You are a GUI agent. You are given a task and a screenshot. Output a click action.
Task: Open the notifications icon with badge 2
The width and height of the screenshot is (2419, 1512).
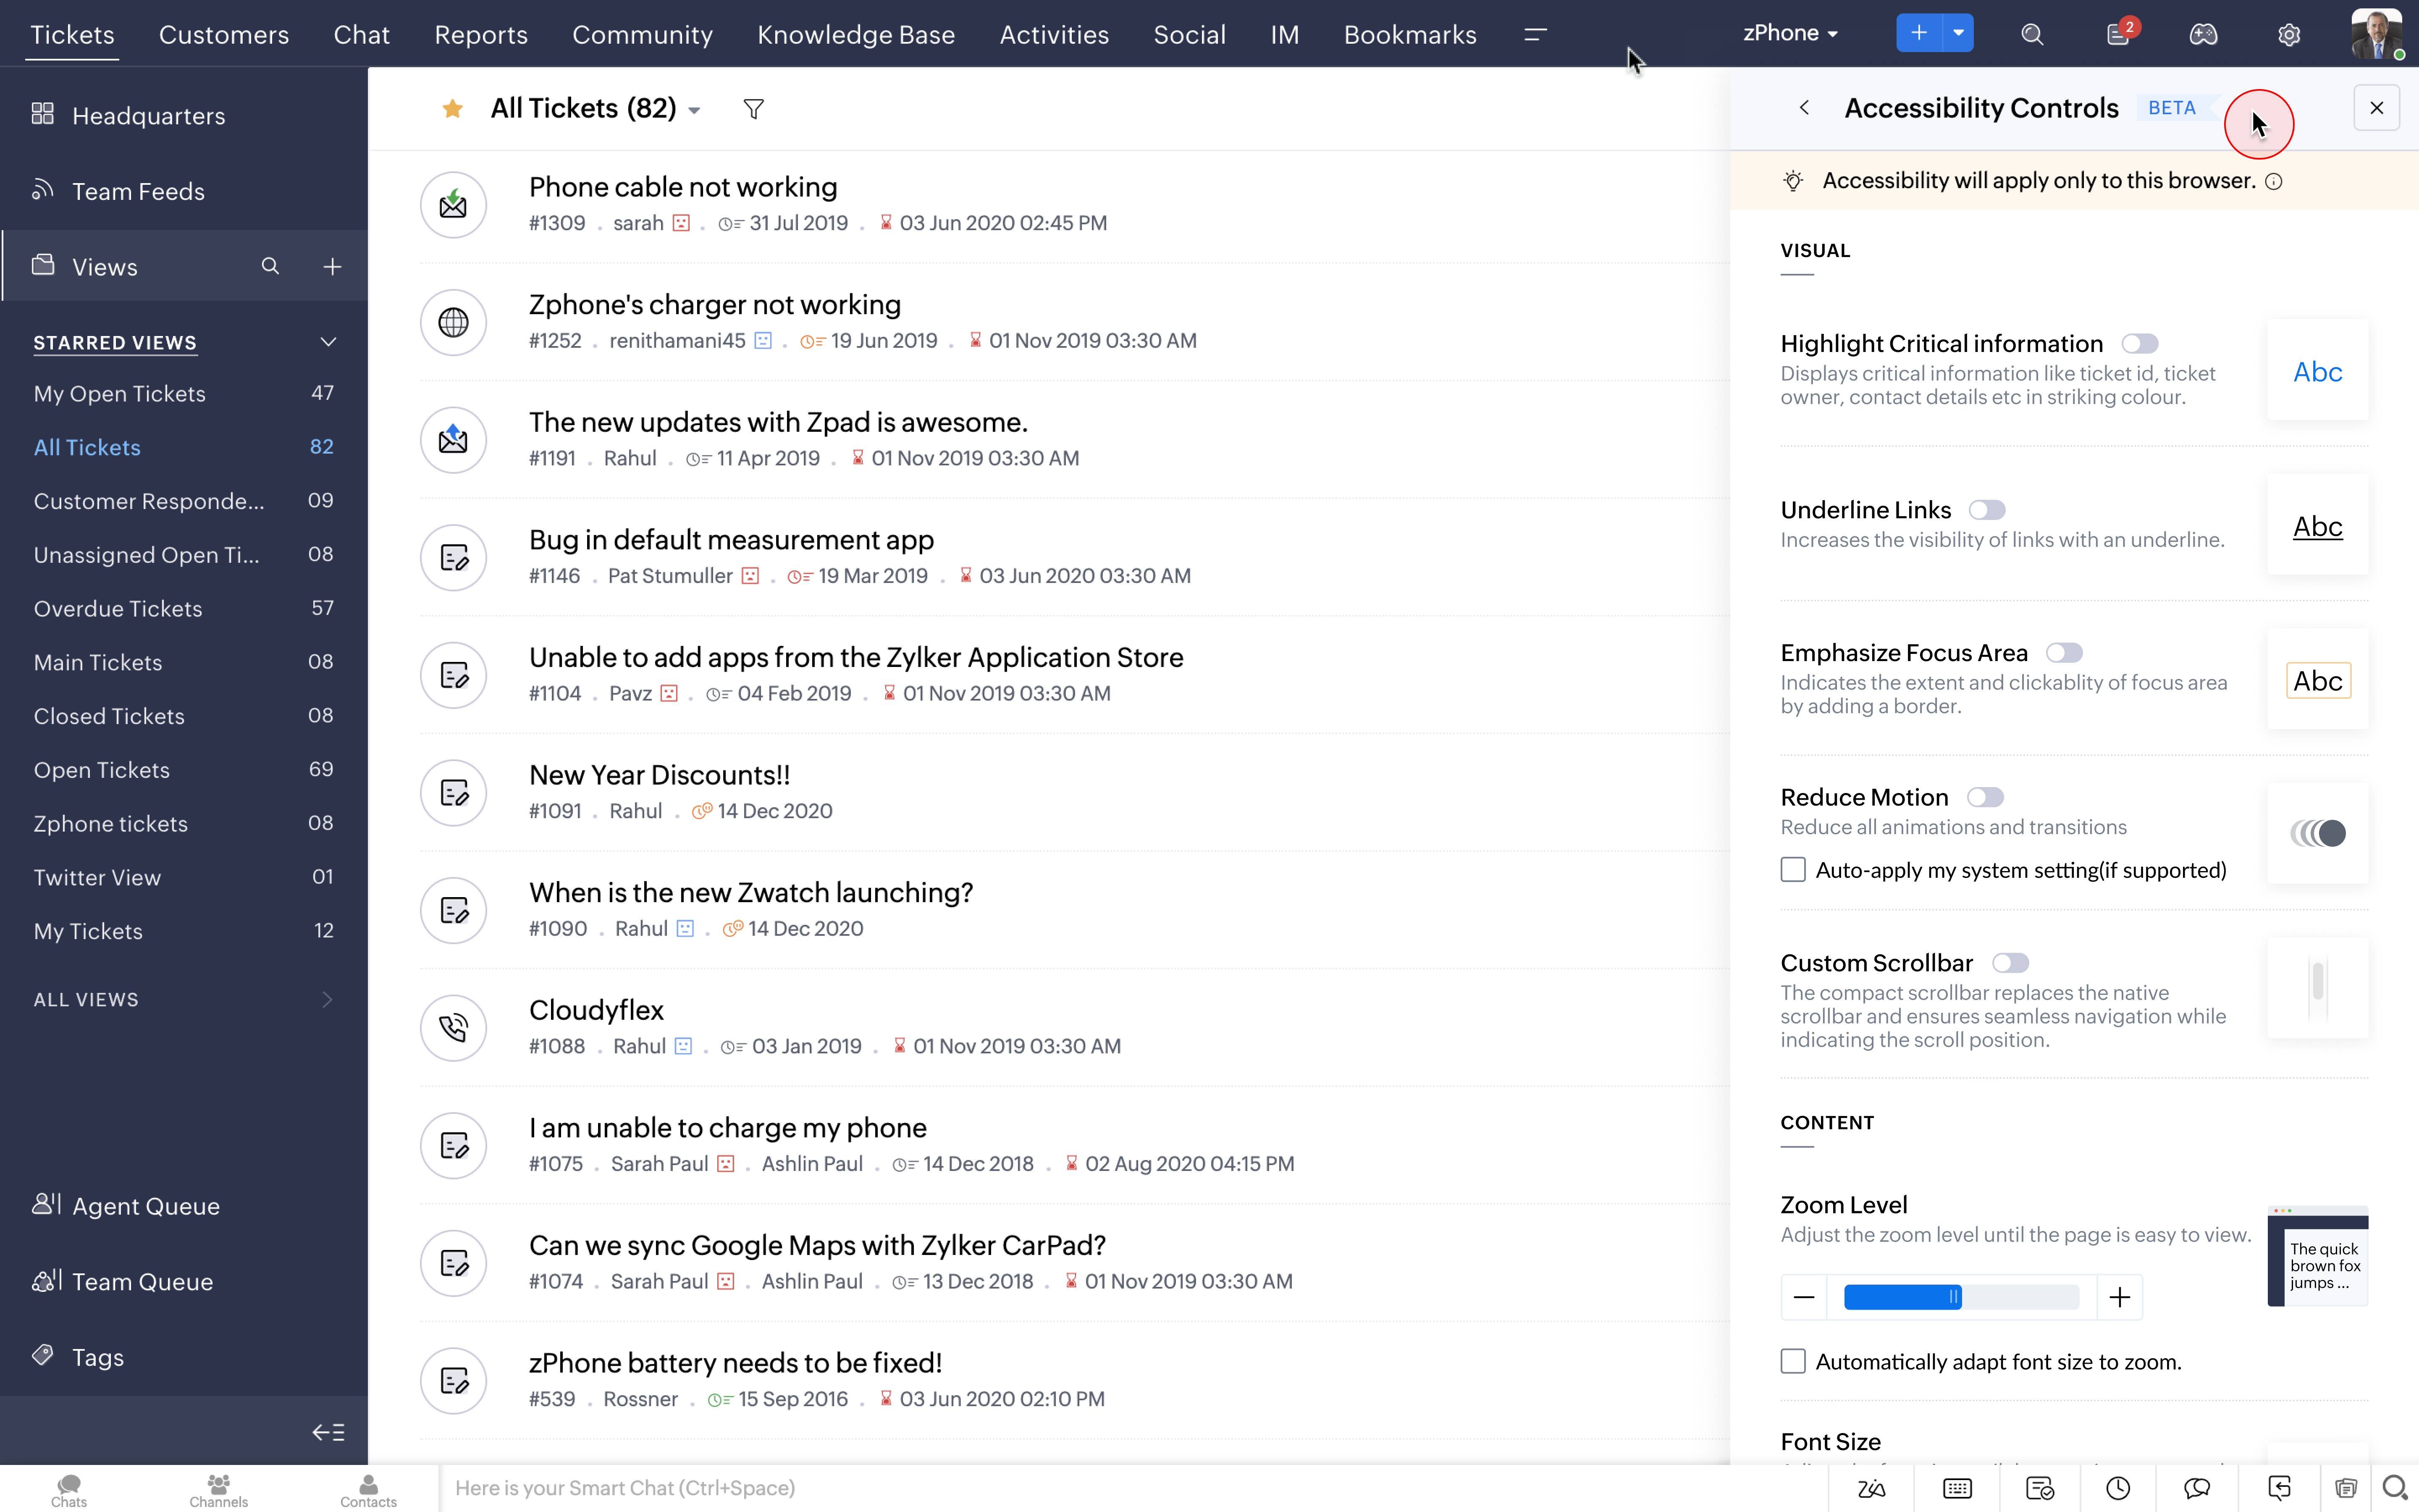2118,34
